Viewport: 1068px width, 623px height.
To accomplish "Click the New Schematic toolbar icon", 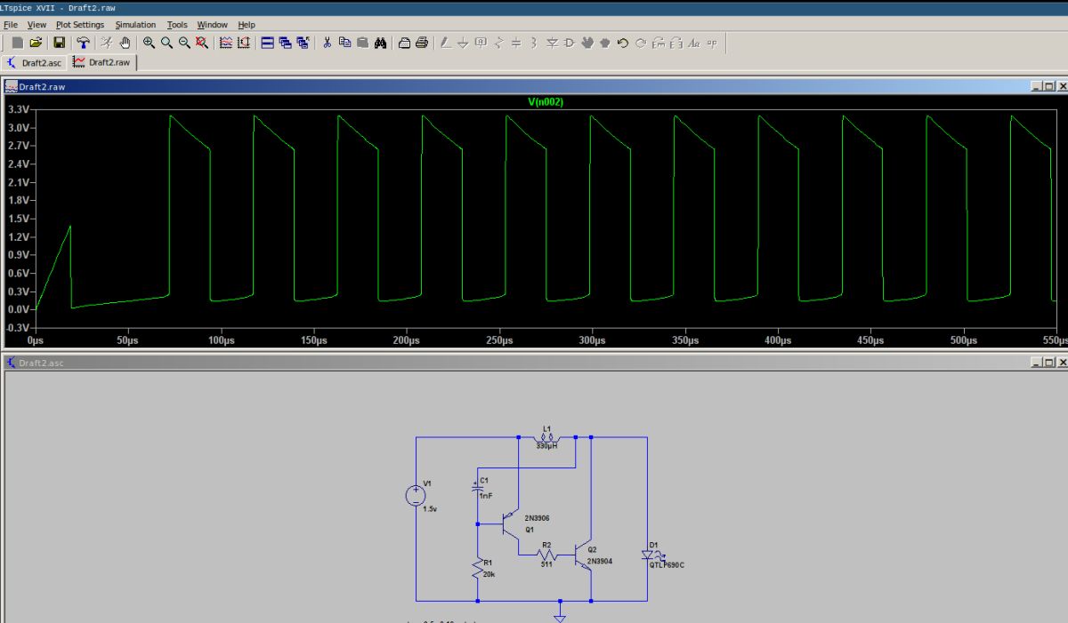I will (x=17, y=43).
